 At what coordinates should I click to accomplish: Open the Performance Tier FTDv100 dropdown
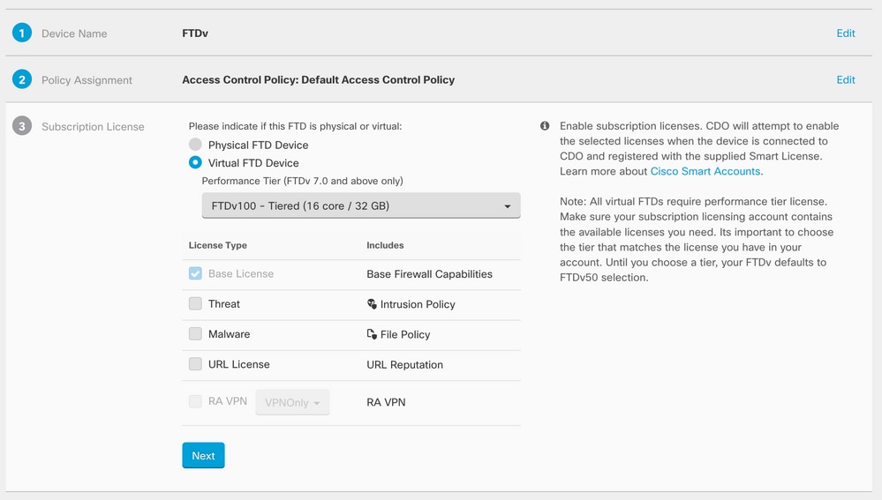click(361, 205)
